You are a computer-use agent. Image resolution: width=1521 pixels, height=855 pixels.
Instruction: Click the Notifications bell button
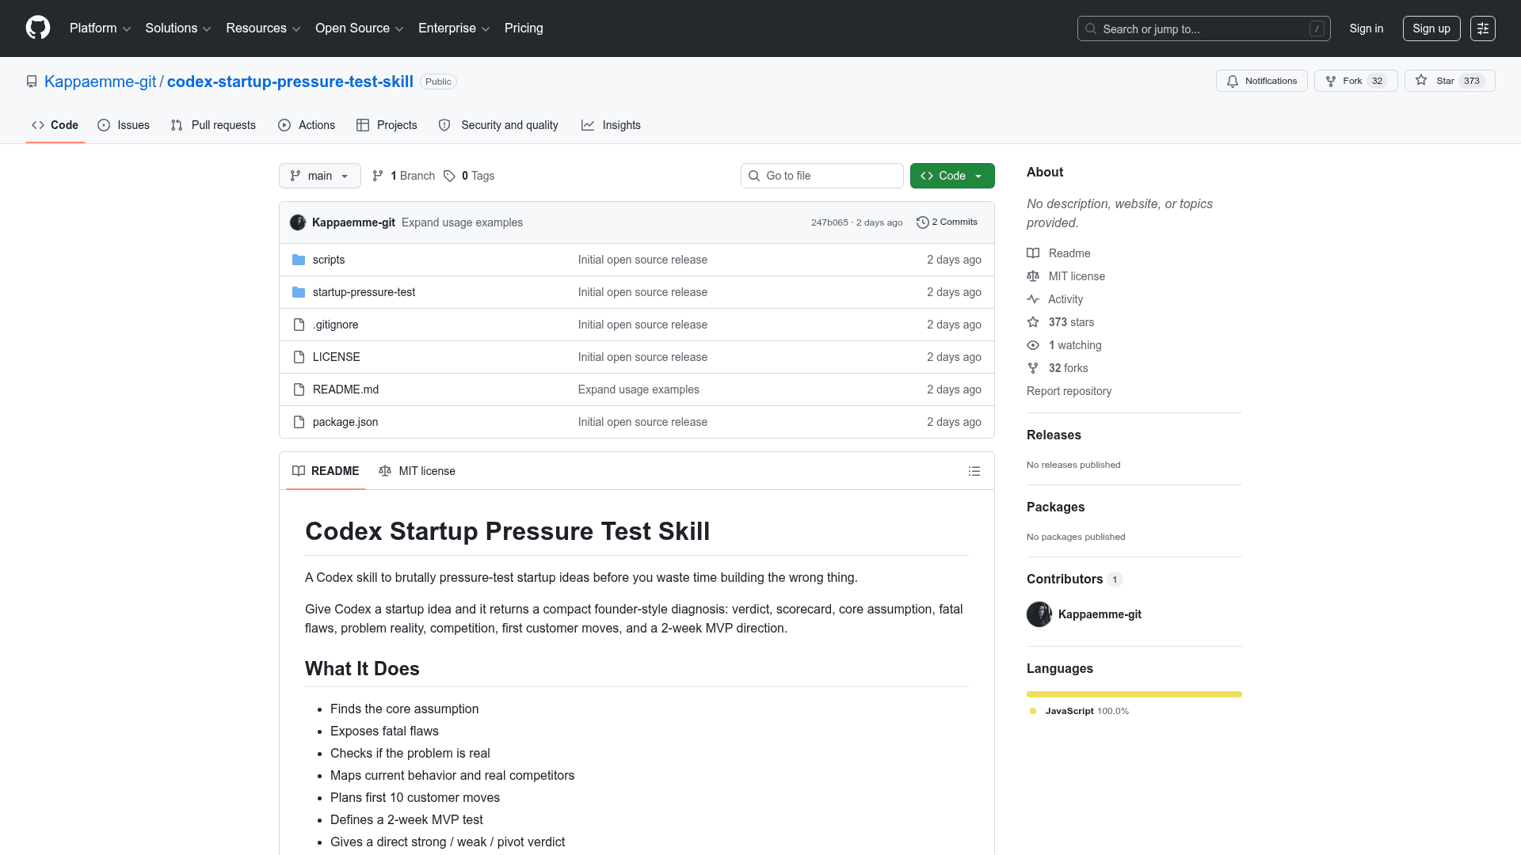1261,81
